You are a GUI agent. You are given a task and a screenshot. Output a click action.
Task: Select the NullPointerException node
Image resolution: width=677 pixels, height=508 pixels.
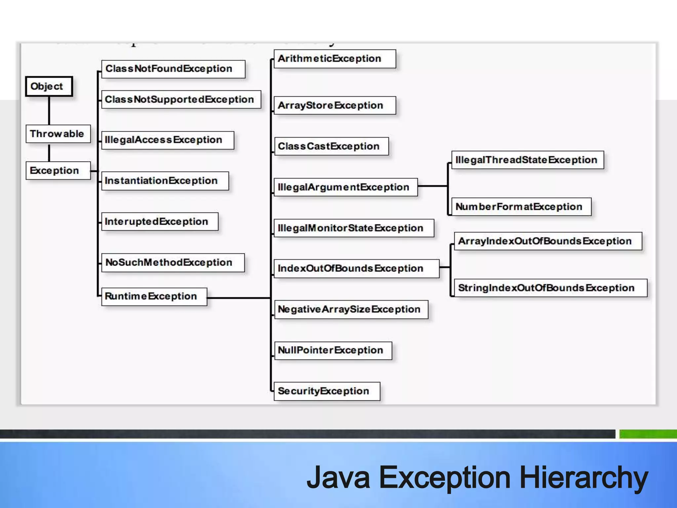[x=333, y=351]
